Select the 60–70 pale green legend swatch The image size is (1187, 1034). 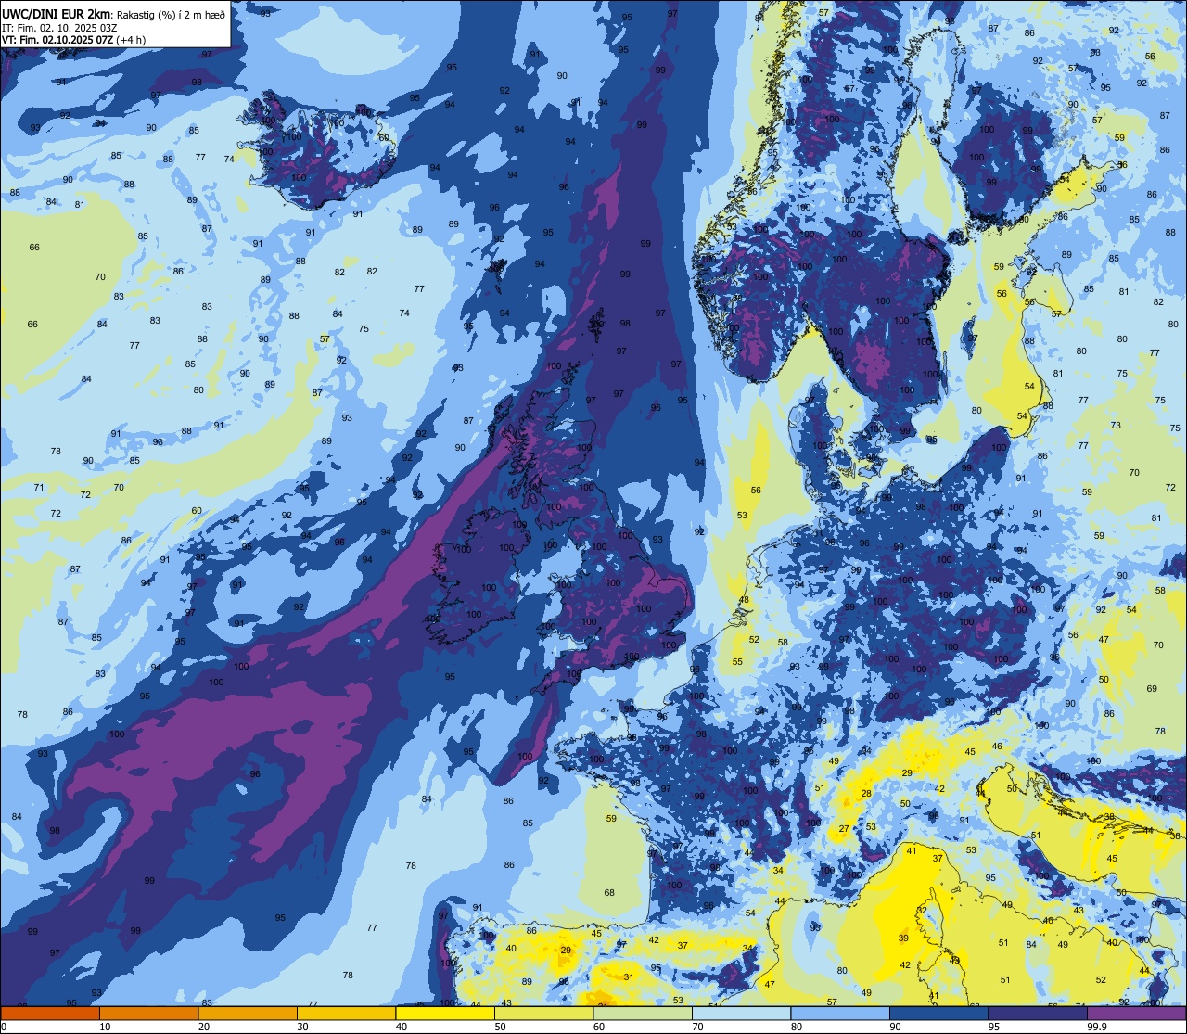point(643,1013)
